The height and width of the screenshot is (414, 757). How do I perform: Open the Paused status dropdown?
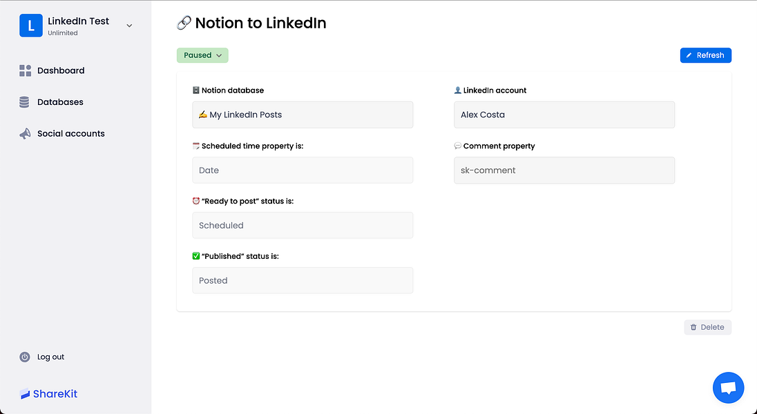click(202, 55)
